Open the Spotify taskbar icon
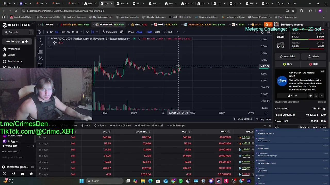The width and height of the screenshot is (330, 185). click(180, 181)
